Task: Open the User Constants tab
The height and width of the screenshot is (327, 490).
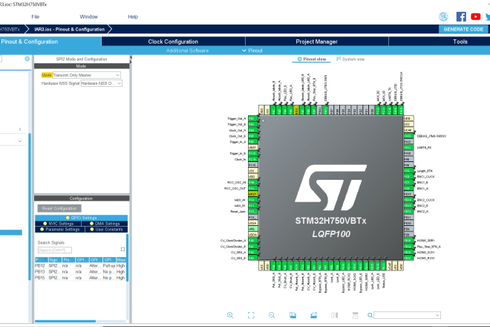Action: tap(106, 230)
